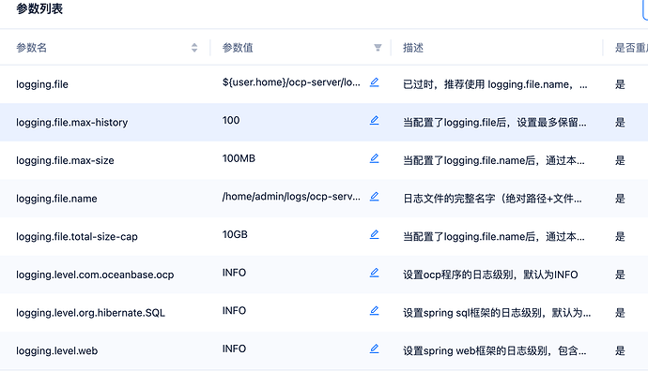Click the 参数值 column header text
Image resolution: width=648 pixels, height=371 pixels.
point(238,48)
